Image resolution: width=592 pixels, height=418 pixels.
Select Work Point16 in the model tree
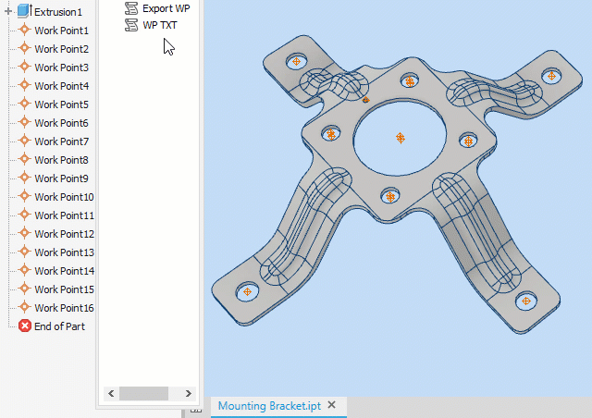click(64, 308)
